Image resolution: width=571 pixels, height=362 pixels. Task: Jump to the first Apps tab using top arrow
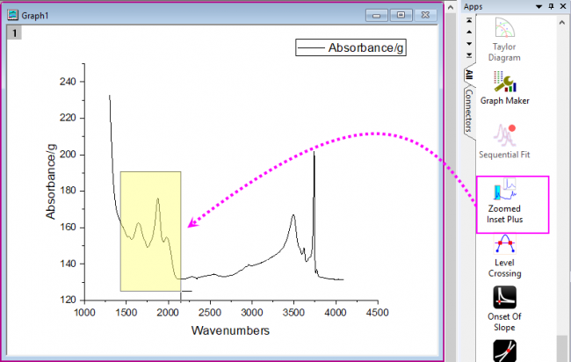click(468, 19)
